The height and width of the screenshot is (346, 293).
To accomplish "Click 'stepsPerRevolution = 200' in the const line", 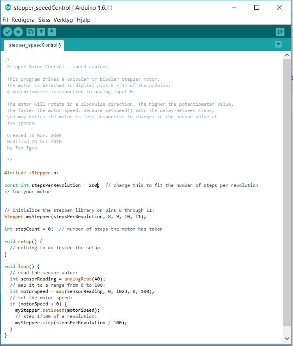I will click(65, 185).
